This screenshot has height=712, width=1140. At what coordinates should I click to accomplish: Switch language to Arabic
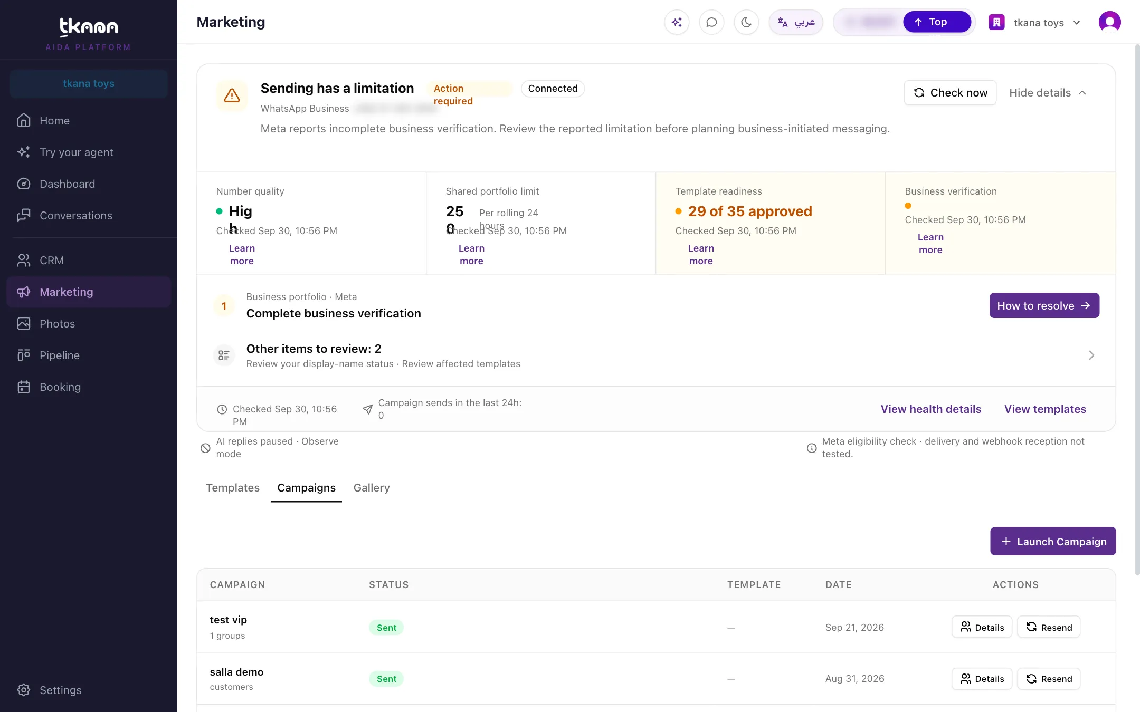pyautogui.click(x=796, y=22)
